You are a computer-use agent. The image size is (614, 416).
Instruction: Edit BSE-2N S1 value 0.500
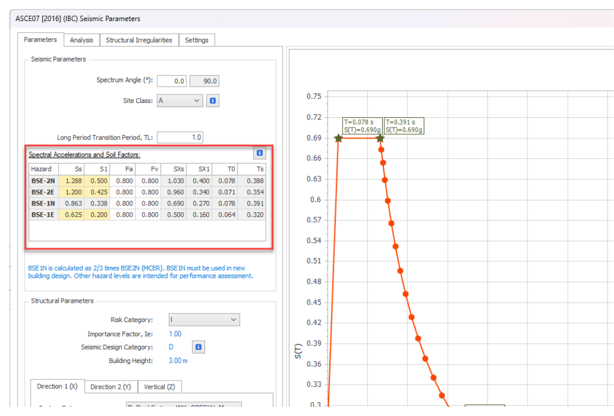coord(97,181)
